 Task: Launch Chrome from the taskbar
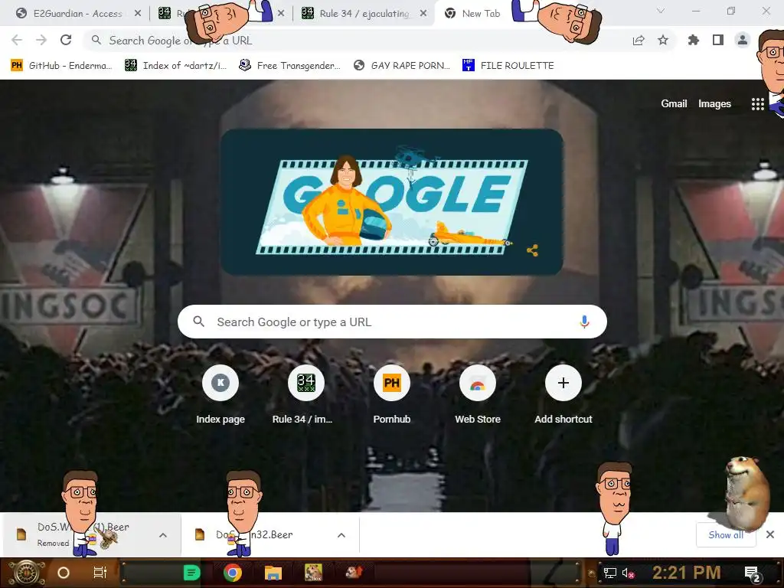pyautogui.click(x=233, y=573)
